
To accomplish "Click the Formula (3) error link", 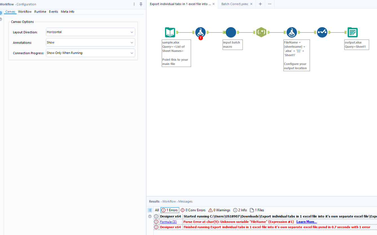I will pyautogui.click(x=168, y=221).
